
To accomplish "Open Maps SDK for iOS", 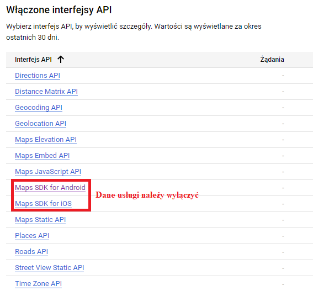I will 43,204.
